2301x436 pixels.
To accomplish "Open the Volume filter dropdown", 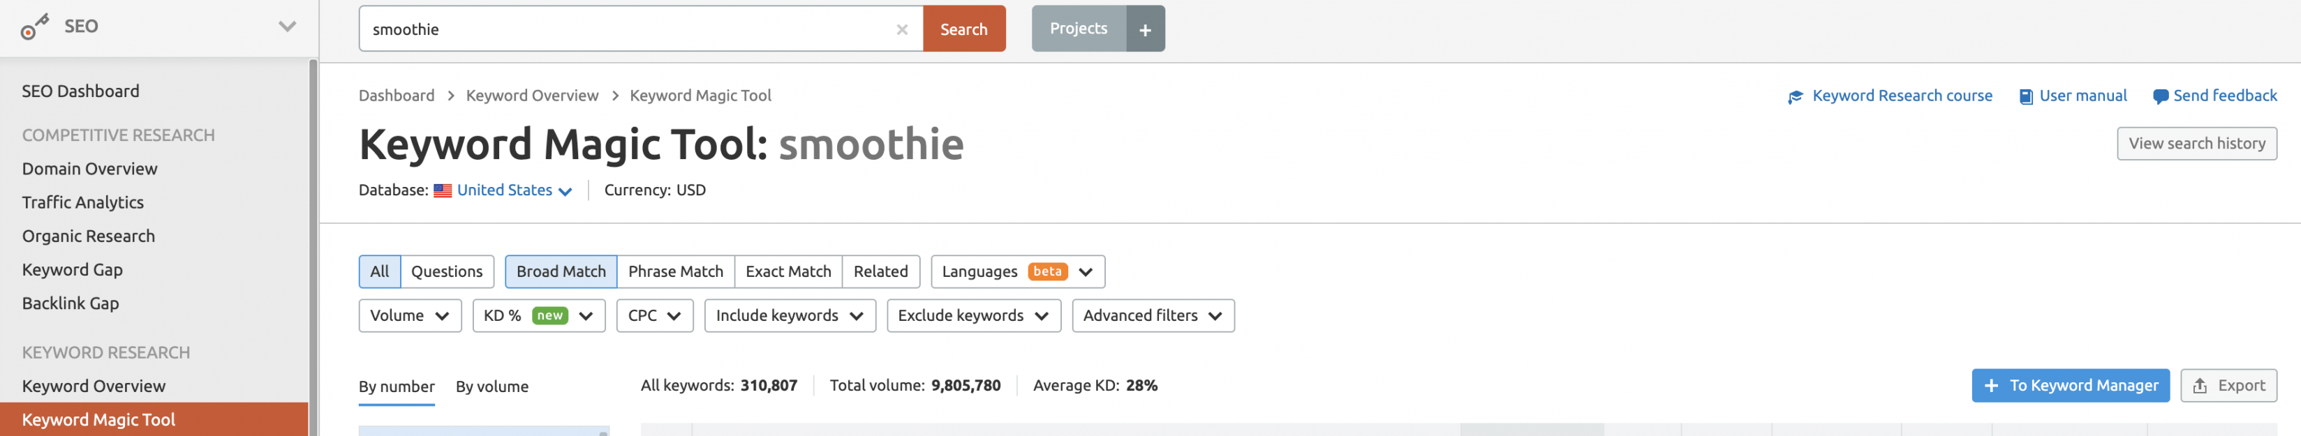I will pyautogui.click(x=410, y=315).
